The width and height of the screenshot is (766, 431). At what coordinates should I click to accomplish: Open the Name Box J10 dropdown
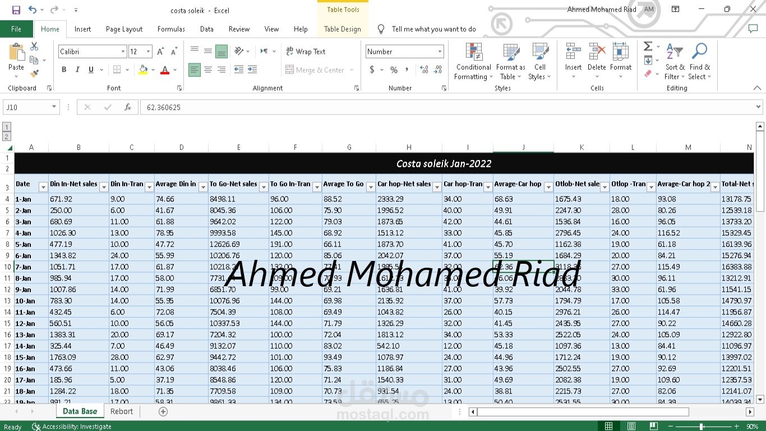point(54,107)
